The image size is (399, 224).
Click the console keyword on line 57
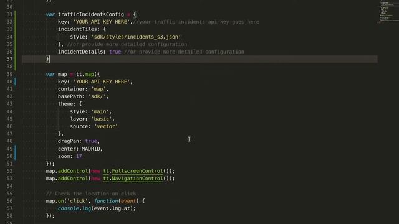tap(68, 208)
